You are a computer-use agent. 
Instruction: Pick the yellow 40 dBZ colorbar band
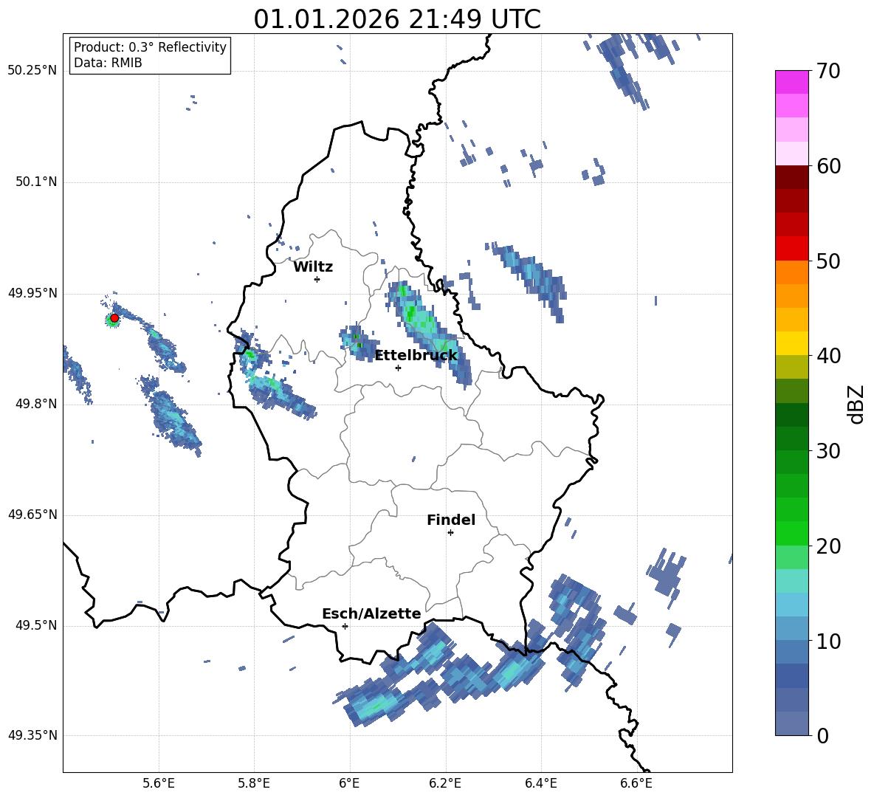pyautogui.click(x=791, y=343)
